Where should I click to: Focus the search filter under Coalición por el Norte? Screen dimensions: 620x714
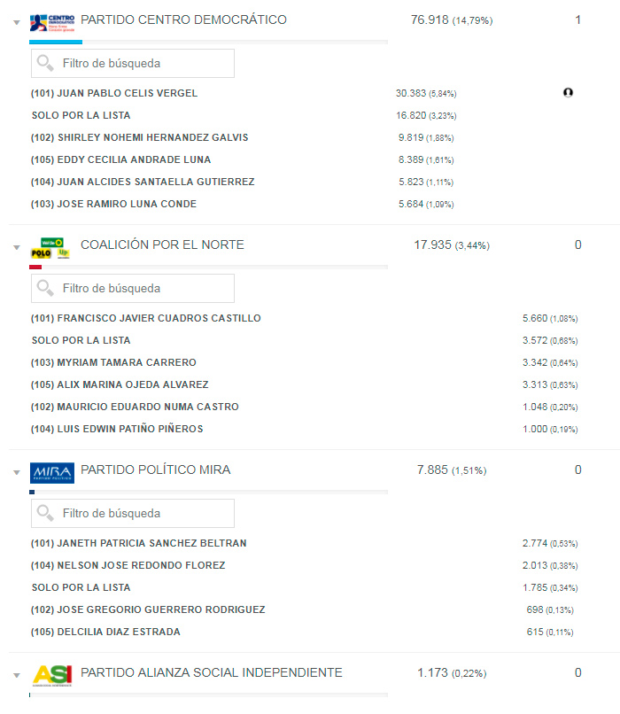pos(142,289)
